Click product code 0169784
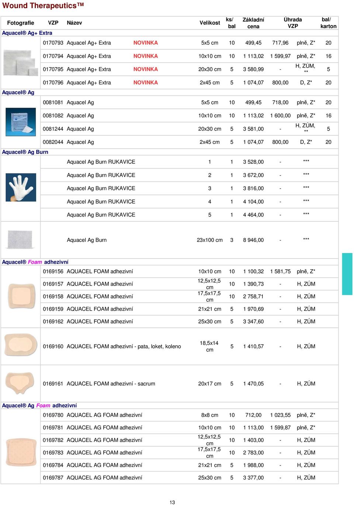Screen dimensions: 354x505 coord(53,465)
